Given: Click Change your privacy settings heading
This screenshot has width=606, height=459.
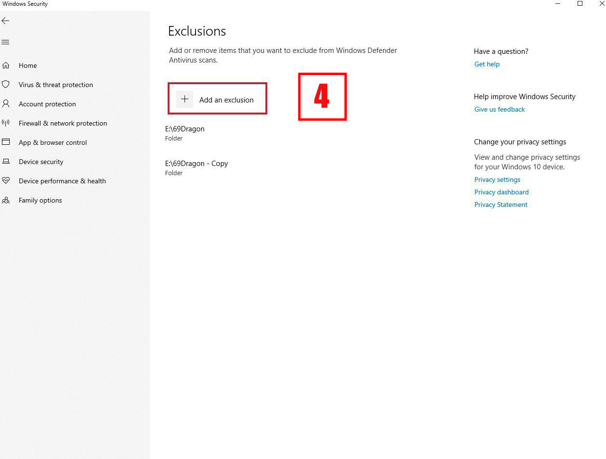Looking at the screenshot, I should point(520,142).
